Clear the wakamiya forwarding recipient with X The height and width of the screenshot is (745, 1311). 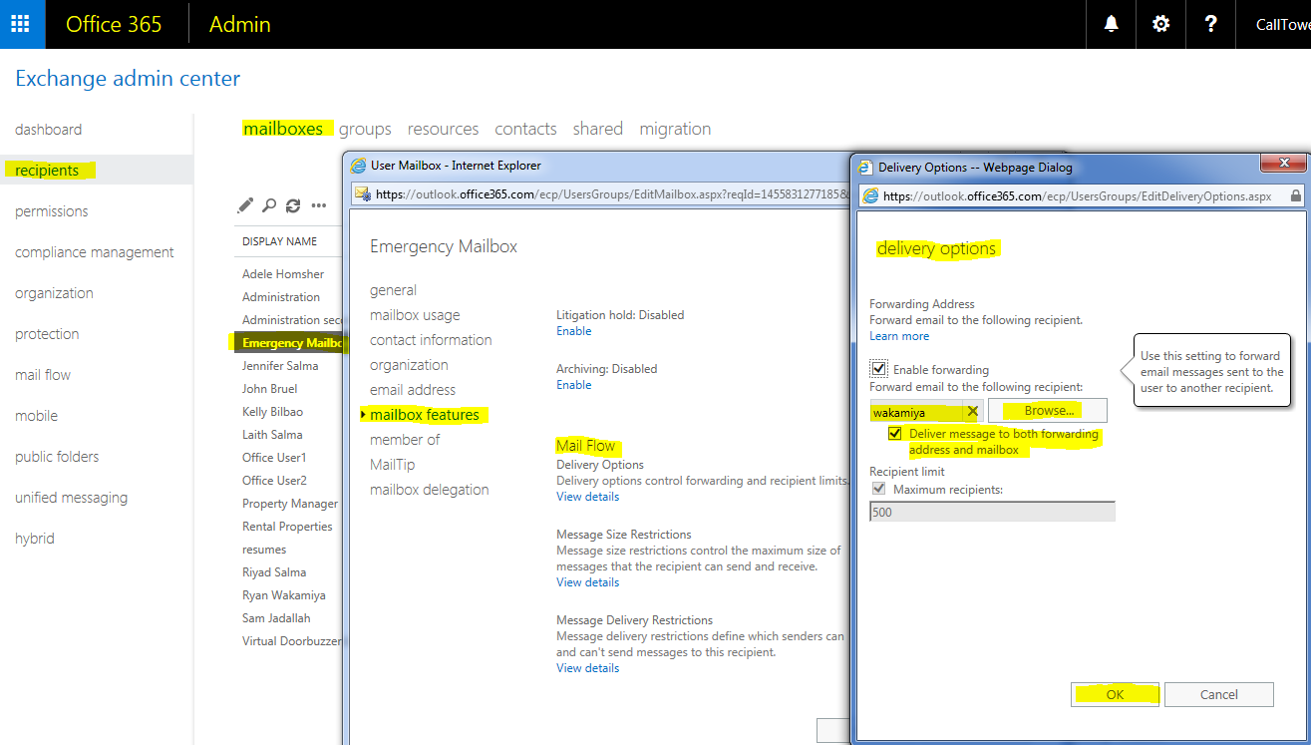(x=973, y=412)
